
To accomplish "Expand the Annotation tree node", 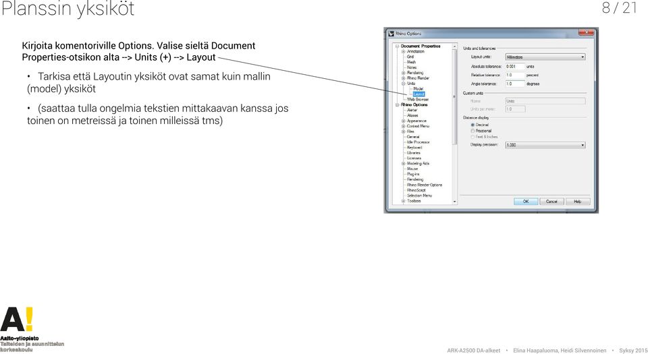I will (404, 51).
